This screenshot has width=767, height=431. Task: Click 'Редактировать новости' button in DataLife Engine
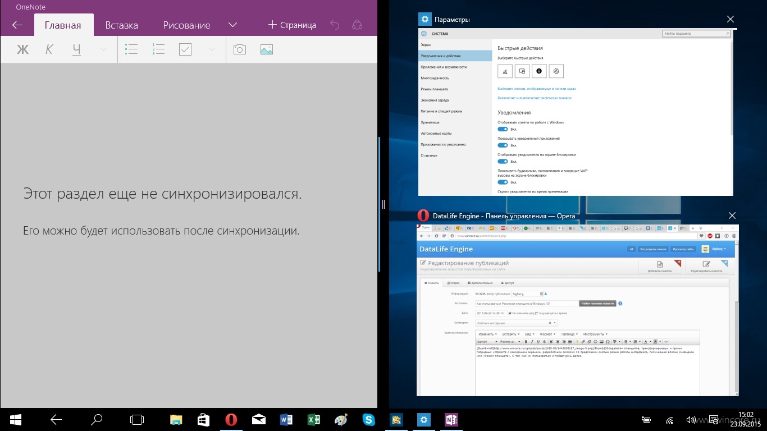pyautogui.click(x=706, y=267)
